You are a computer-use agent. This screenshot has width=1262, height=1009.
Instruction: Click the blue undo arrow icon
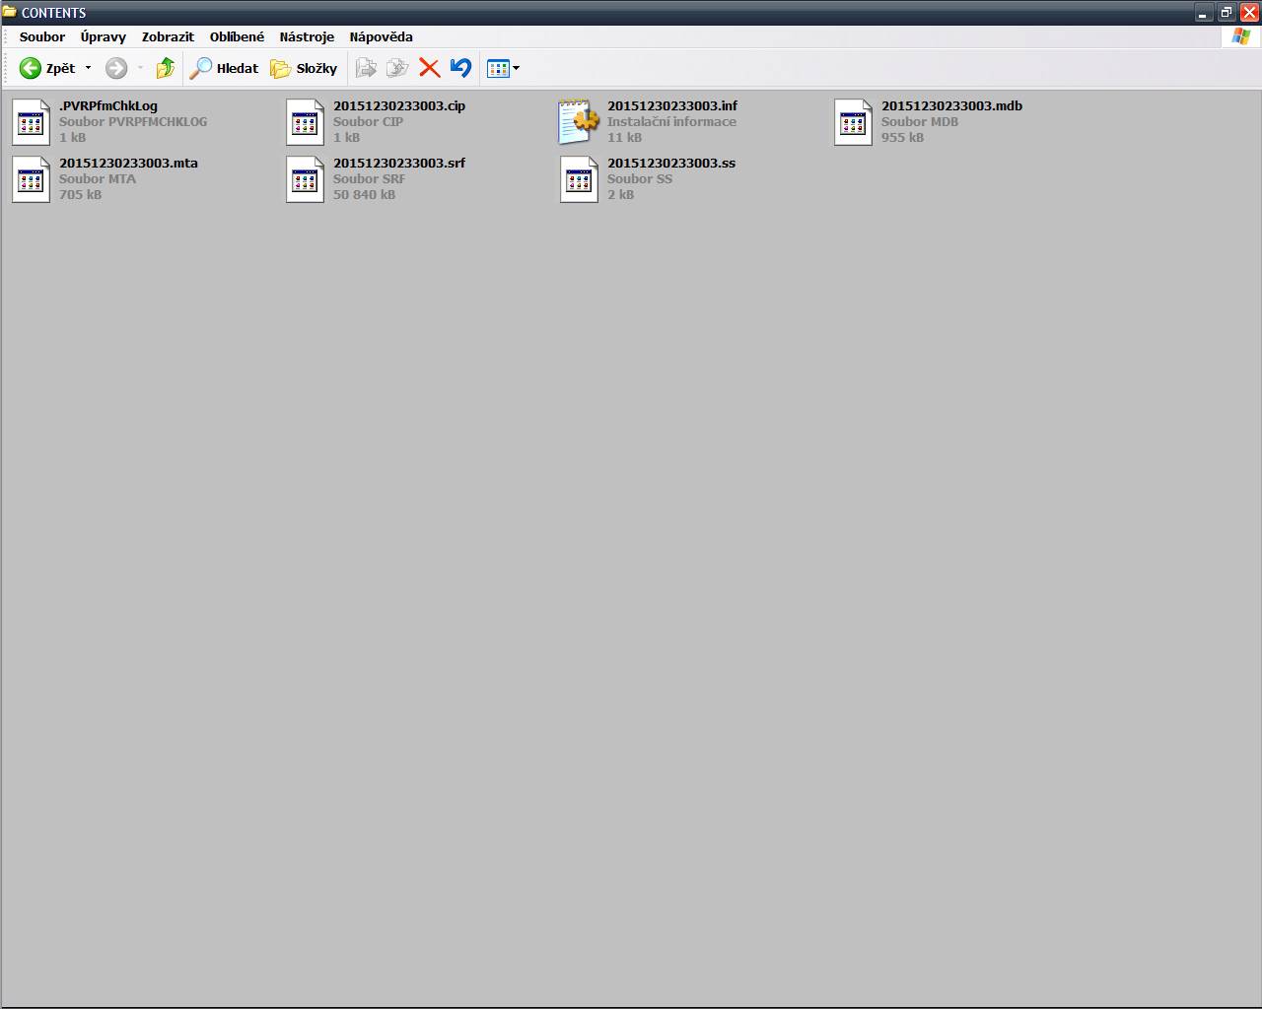pyautogui.click(x=460, y=68)
